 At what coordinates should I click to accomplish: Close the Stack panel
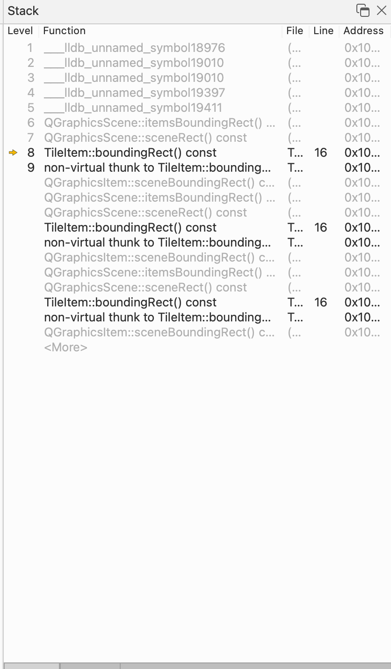point(382,10)
